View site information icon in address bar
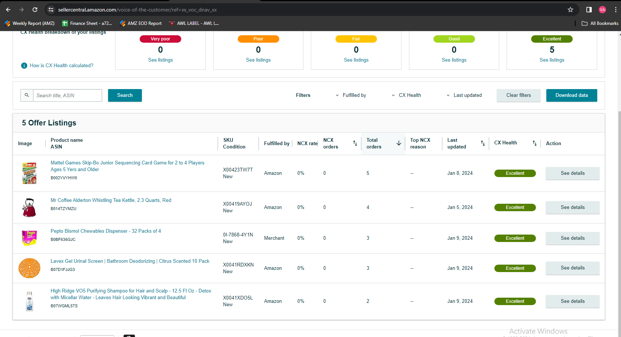 coord(51,10)
